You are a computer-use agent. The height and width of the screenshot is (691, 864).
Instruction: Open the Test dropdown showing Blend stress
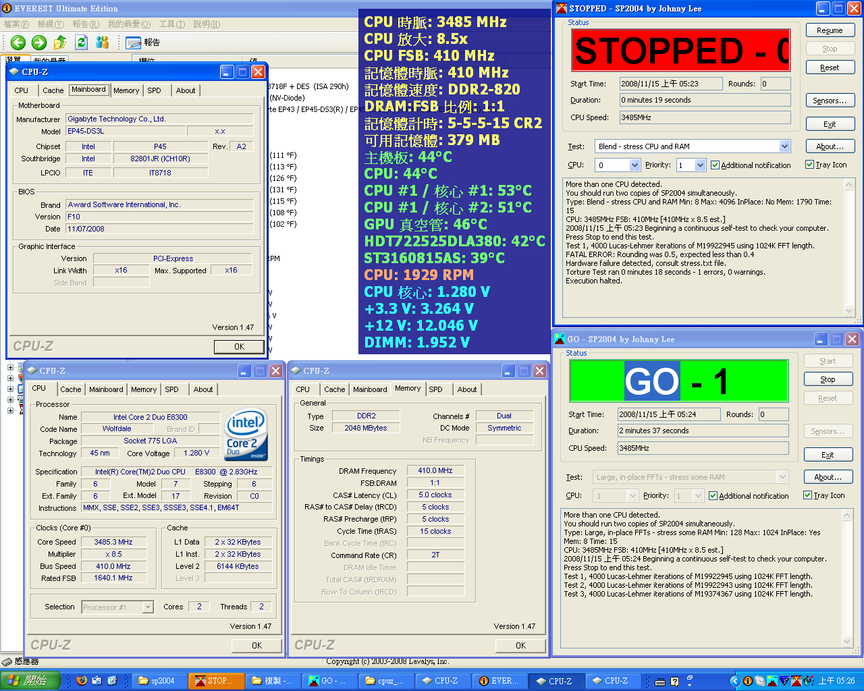pos(784,146)
